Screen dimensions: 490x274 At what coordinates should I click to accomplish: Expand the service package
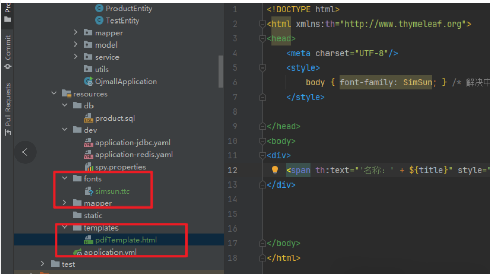(x=75, y=57)
